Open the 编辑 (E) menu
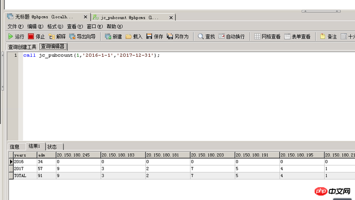Viewport: 355px width, 200px height. (35, 27)
